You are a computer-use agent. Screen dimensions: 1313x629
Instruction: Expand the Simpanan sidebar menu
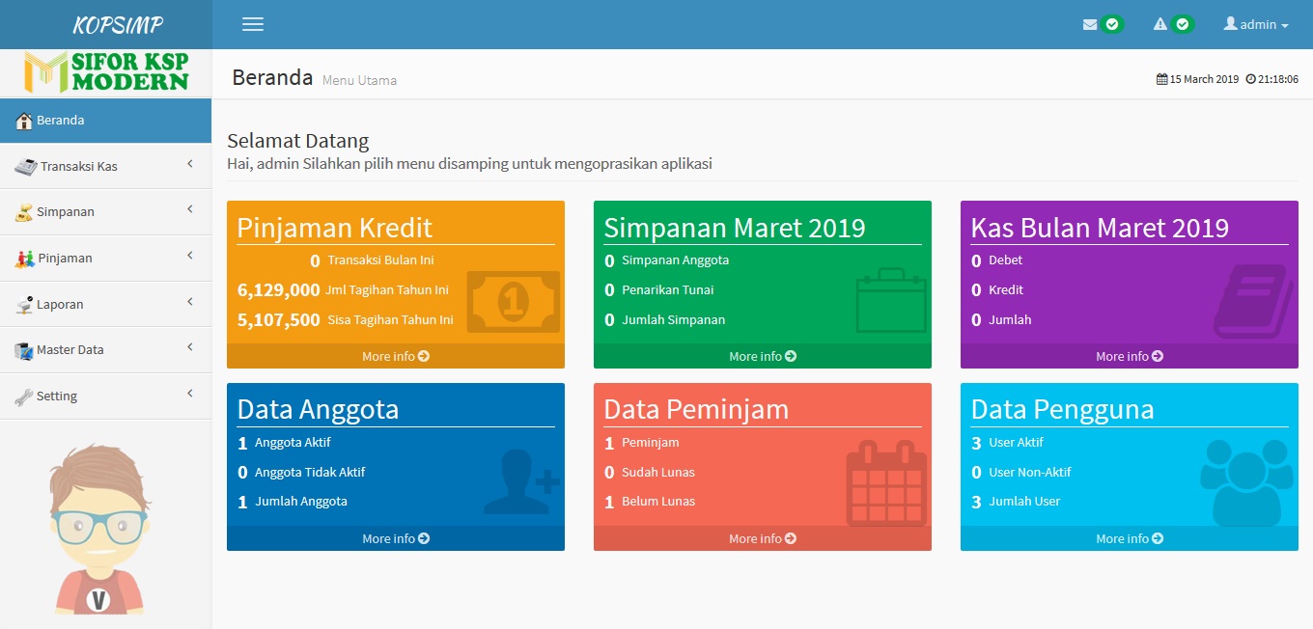[105, 211]
